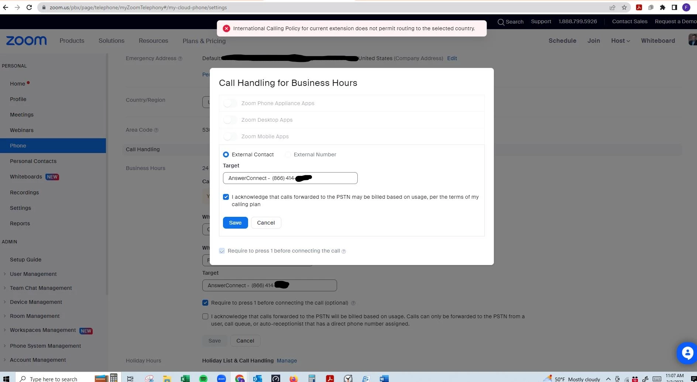The image size is (697, 382).
Task: Click the Zoom logo
Action: (27, 41)
